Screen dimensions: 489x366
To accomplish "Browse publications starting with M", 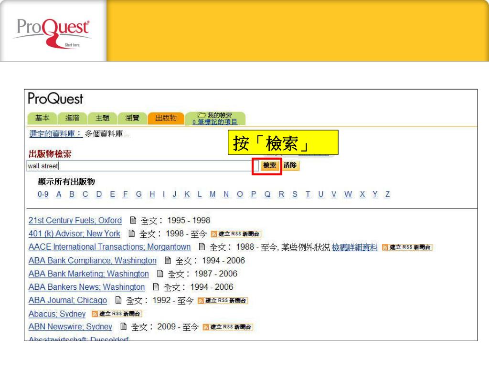I will click(213, 194).
